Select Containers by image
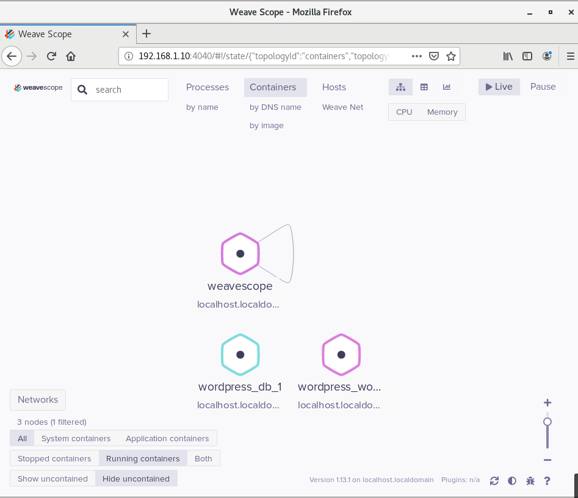578x498 pixels. [x=267, y=126]
